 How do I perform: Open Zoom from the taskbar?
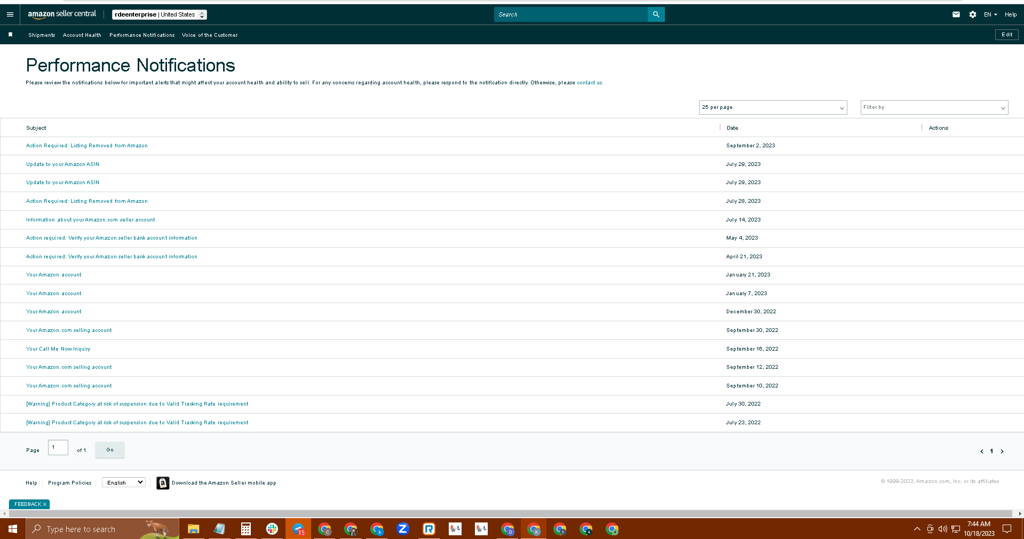tap(403, 529)
